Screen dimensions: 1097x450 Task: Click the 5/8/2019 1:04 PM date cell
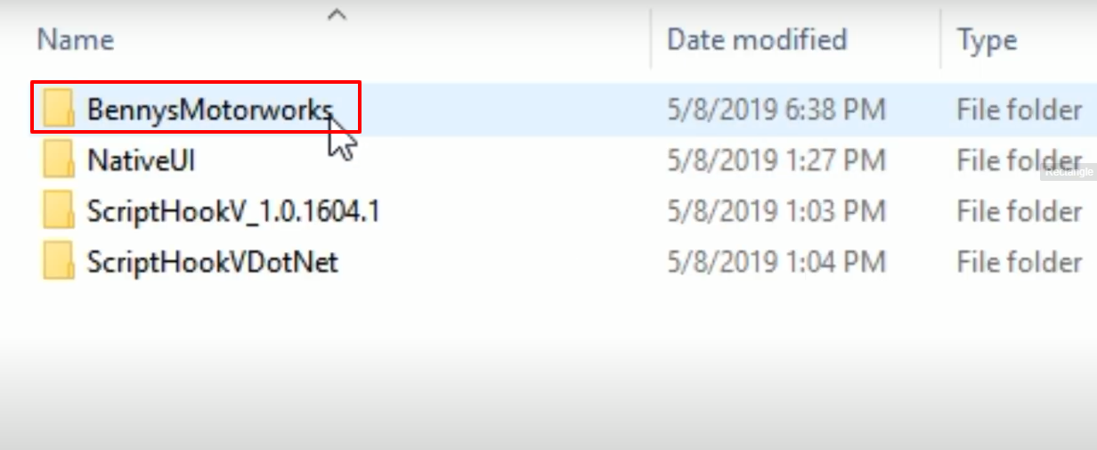tap(776, 262)
